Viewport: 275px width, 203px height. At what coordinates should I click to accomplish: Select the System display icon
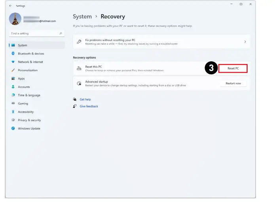coord(13,45)
